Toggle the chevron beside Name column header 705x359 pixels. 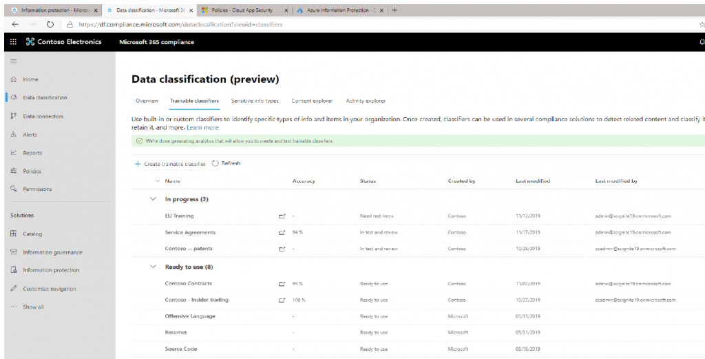point(158,181)
